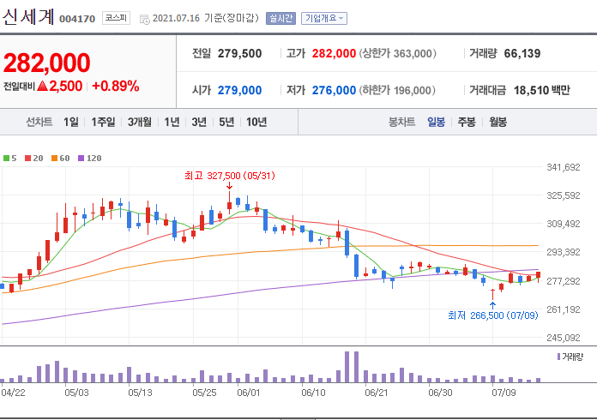The height and width of the screenshot is (420, 597).
Task: Click the 293,392 price axis label
Action: pyautogui.click(x=564, y=252)
